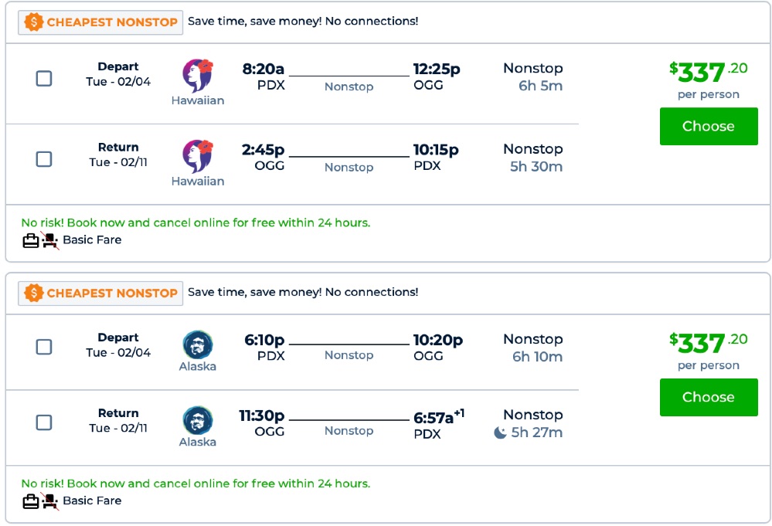The height and width of the screenshot is (526, 772).
Task: Click carry-on bag icon in Hawaiian fare
Action: click(x=31, y=240)
